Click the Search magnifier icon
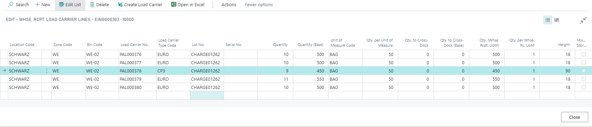The image size is (592, 127). [11, 4]
